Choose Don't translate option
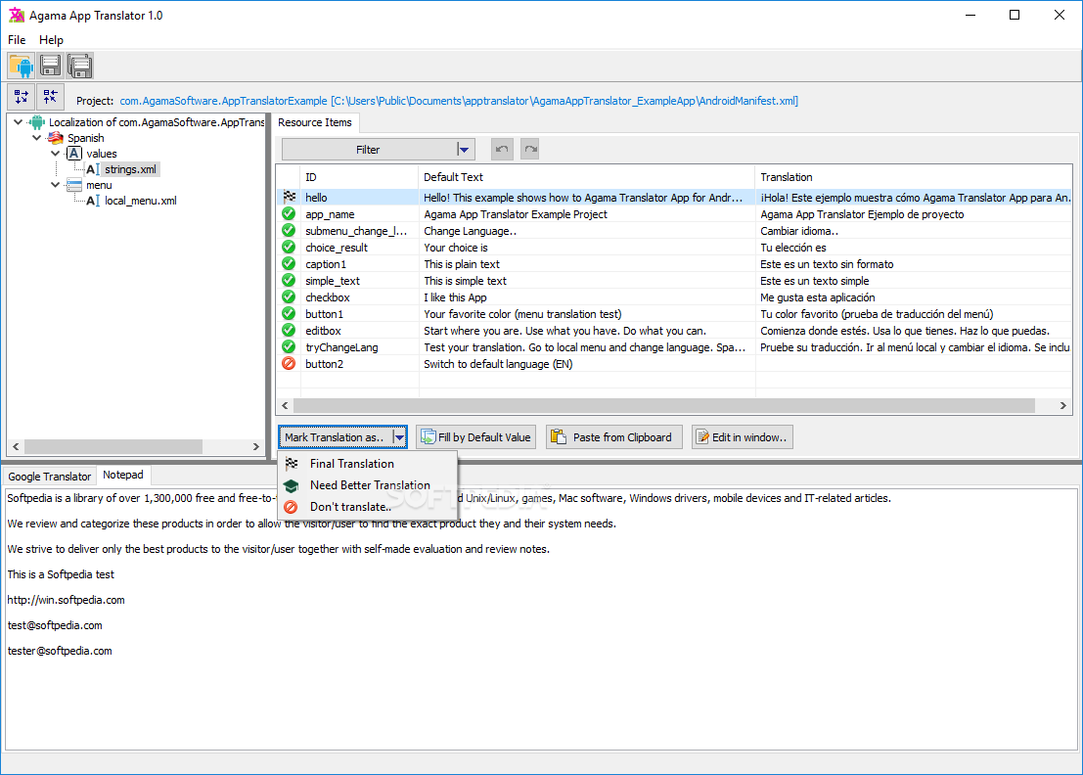The width and height of the screenshot is (1083, 775). coord(368,506)
